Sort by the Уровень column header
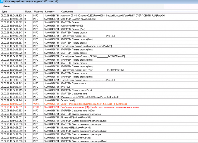Screen dimensions: 198x143 pyautogui.click(x=38, y=12)
